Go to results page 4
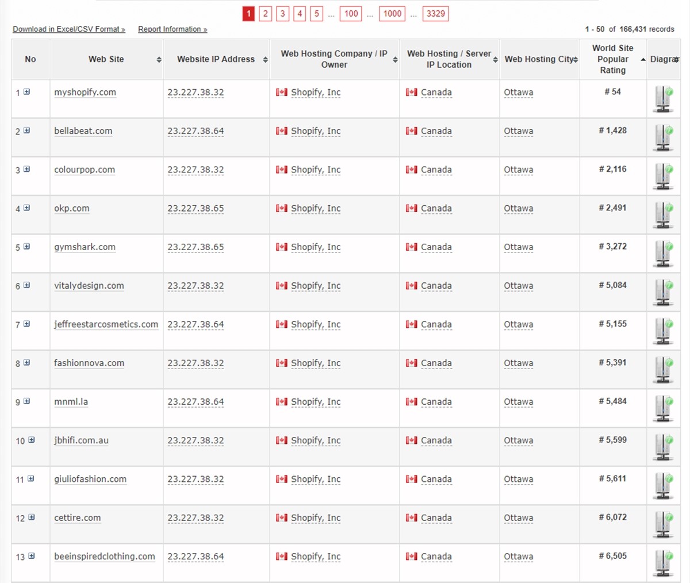This screenshot has width=690, height=583. click(300, 14)
